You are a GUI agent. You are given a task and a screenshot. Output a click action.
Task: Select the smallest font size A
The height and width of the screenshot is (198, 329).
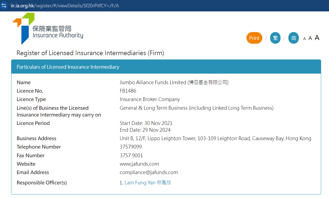304,39
